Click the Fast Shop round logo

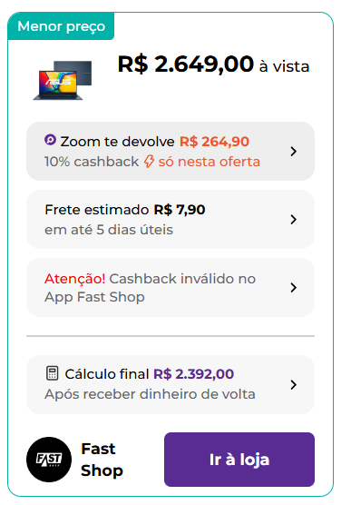[49, 460]
